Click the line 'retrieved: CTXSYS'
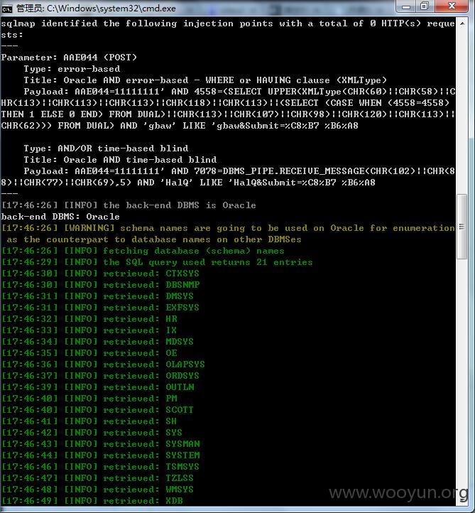 pyautogui.click(x=100, y=274)
